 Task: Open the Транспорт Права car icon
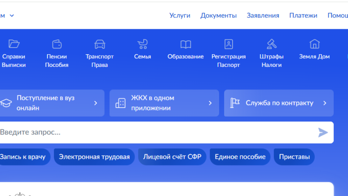(x=100, y=44)
